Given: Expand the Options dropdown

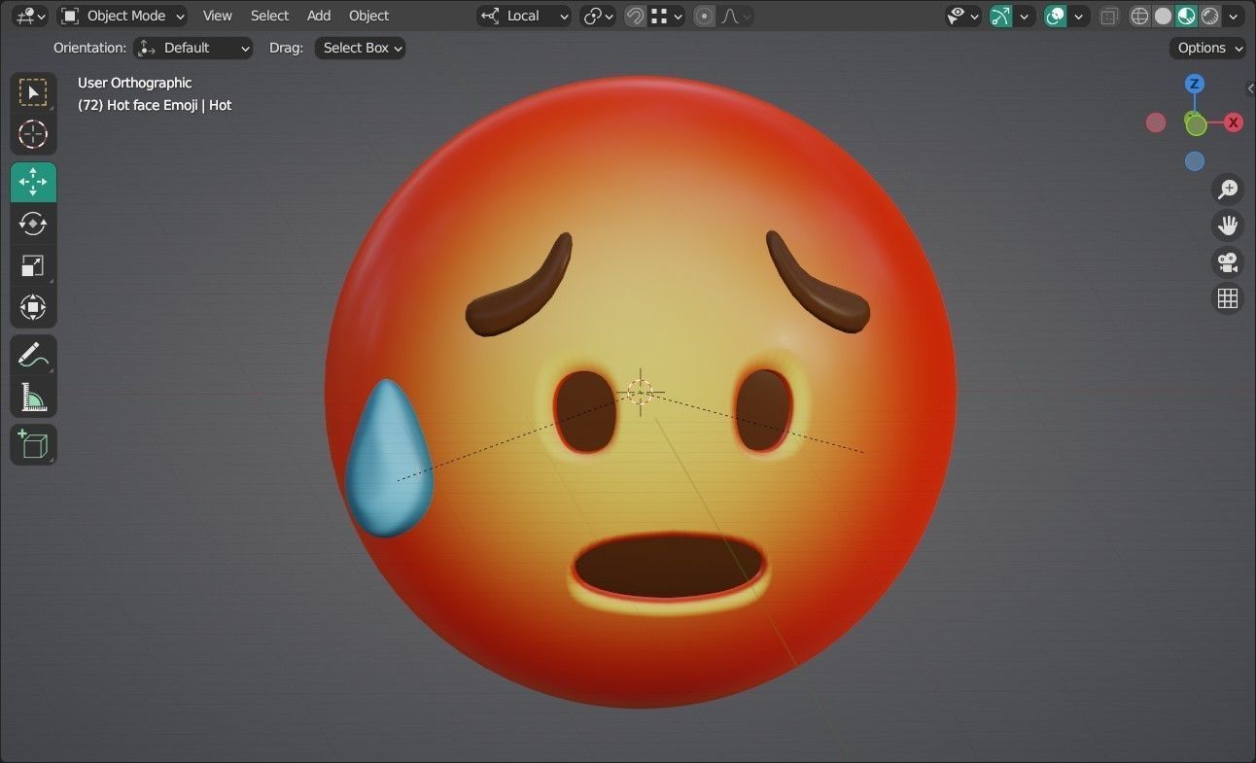Looking at the screenshot, I should tap(1208, 48).
